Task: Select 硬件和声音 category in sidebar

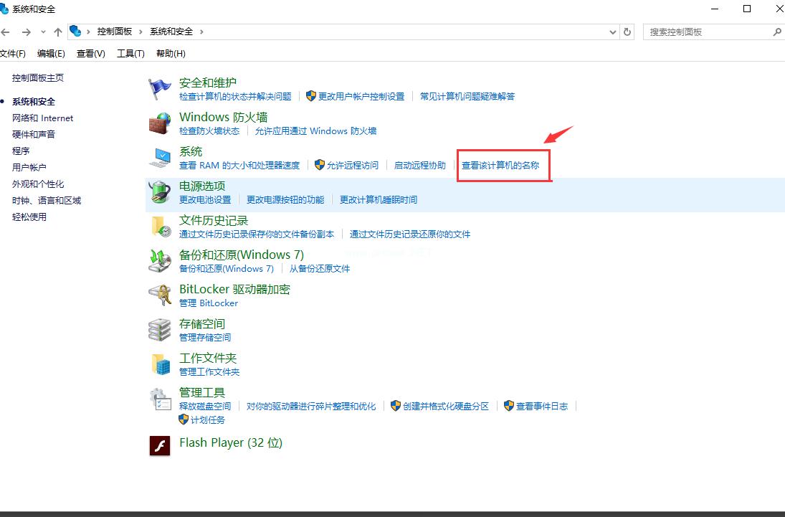Action: 34,135
